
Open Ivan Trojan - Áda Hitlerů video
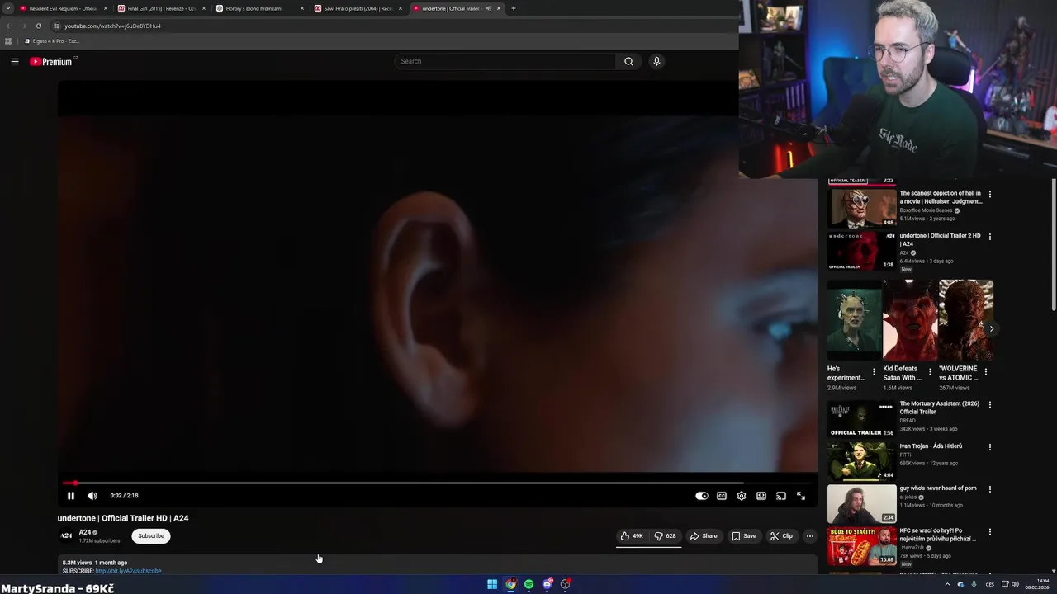tap(931, 446)
